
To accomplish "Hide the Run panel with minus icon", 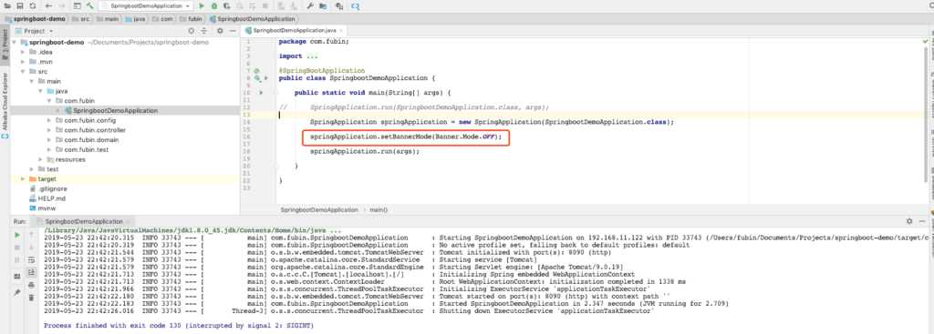I will [923, 221].
